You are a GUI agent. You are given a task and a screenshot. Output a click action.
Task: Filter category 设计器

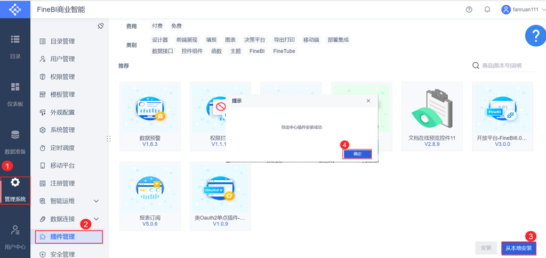[x=160, y=40]
